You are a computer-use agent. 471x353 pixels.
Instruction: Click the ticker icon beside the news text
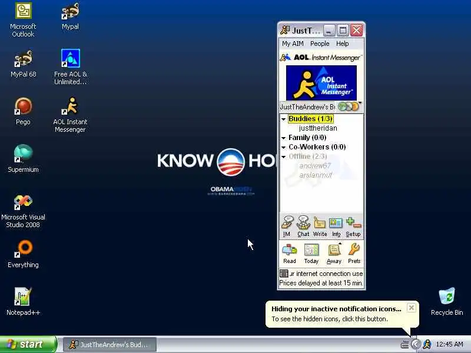point(284,274)
